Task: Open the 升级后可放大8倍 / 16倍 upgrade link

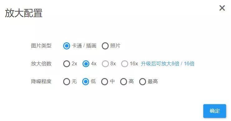Action: coord(167,63)
